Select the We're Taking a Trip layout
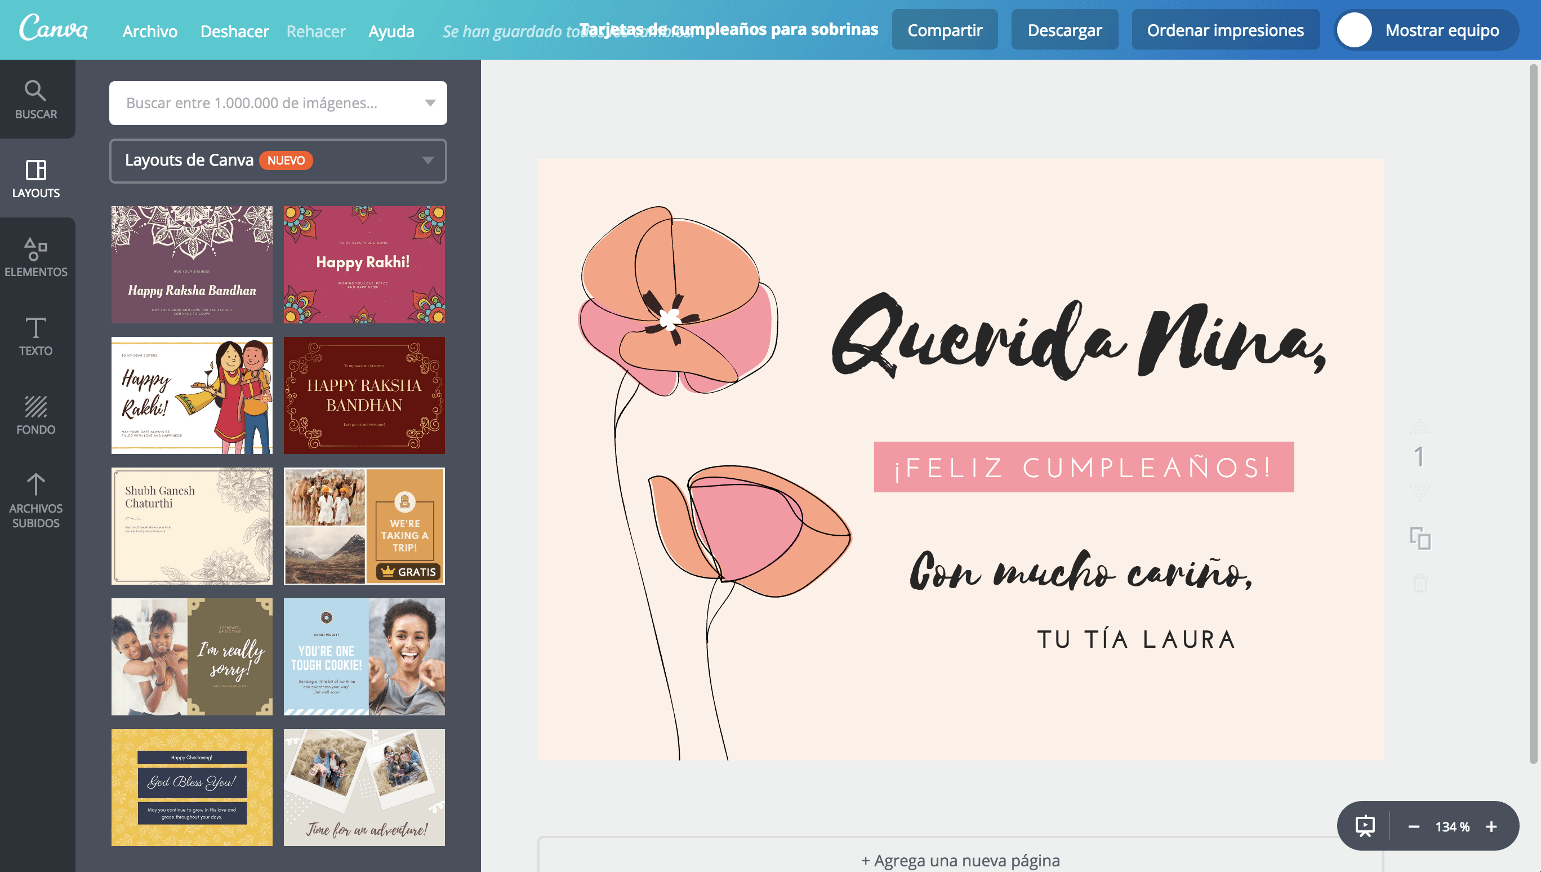1541x872 pixels. click(x=364, y=526)
